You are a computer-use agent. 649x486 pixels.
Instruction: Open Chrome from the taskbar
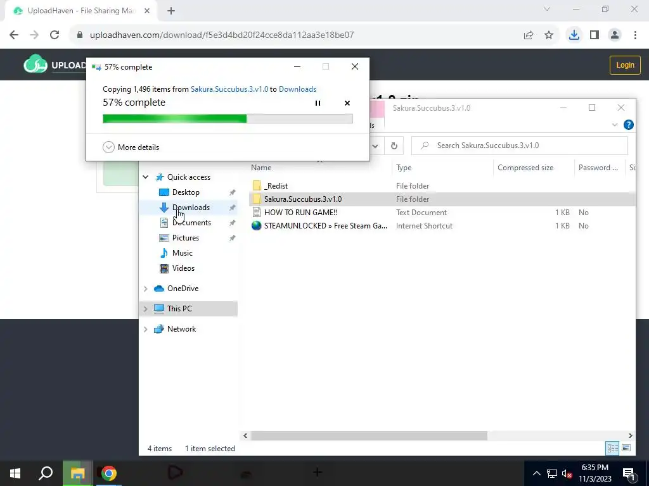109,473
